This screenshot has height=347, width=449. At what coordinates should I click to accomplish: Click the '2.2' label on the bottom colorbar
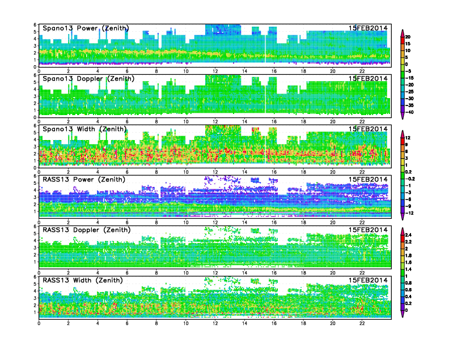[x=408, y=242]
